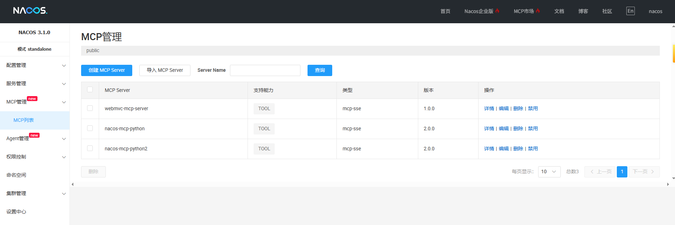The width and height of the screenshot is (675, 225).
Task: Open 文档 in the top navigation
Action: tap(559, 11)
